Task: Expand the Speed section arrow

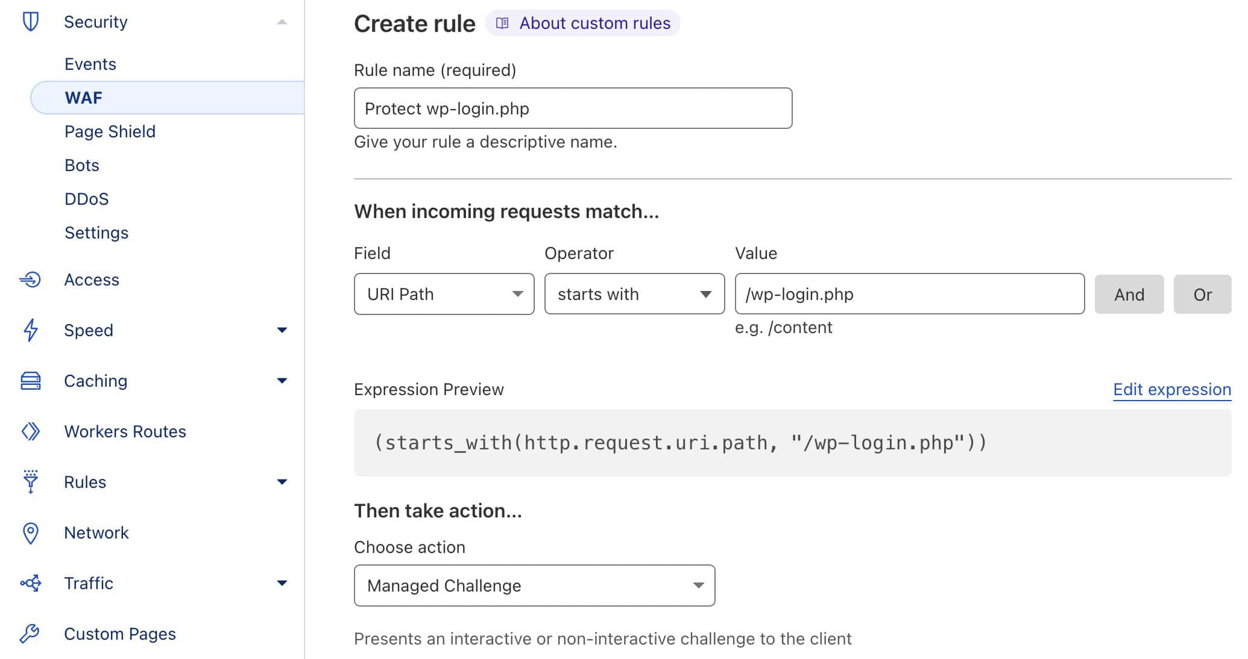Action: [x=282, y=330]
